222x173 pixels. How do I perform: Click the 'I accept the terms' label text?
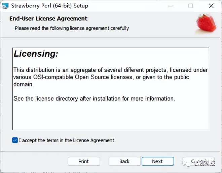pyautogui.click(x=67, y=140)
